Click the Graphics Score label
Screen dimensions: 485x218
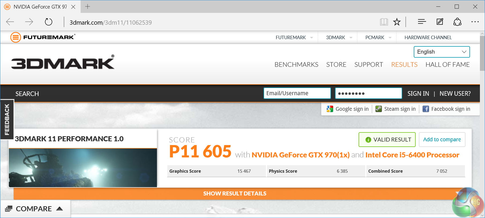[185, 171]
